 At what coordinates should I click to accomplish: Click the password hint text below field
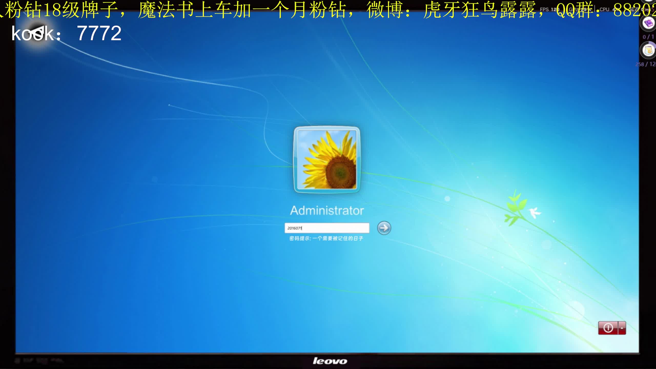pyautogui.click(x=326, y=239)
